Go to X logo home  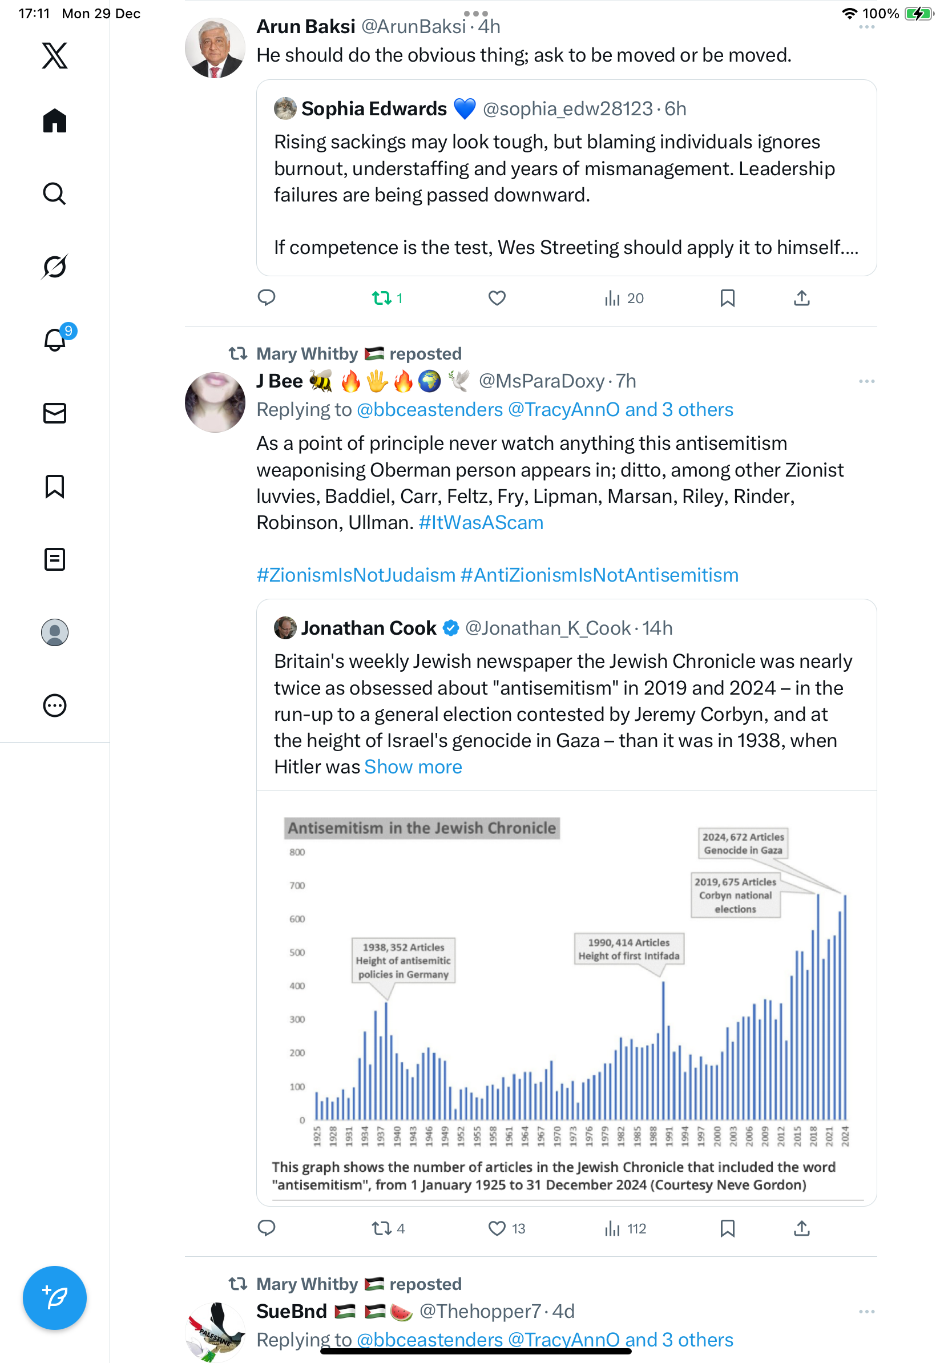click(x=55, y=56)
